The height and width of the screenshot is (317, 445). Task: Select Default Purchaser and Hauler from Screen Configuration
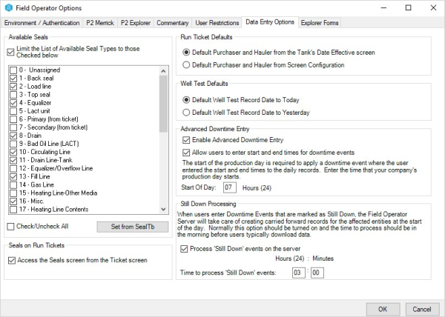pos(187,65)
